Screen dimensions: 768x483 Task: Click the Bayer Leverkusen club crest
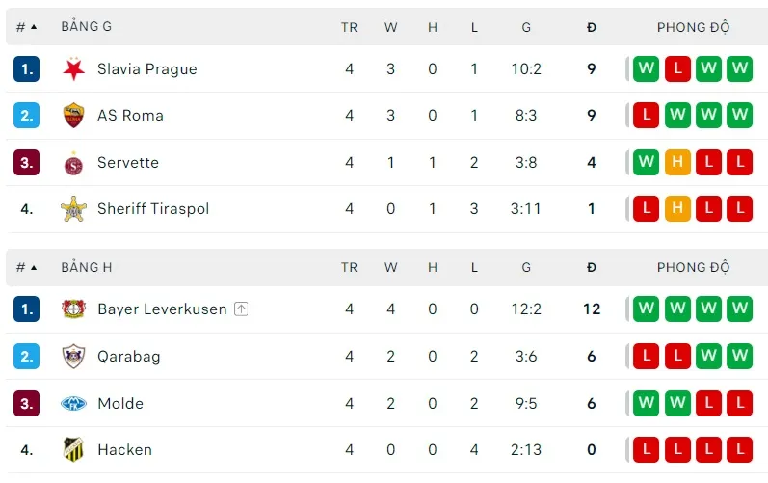coord(74,309)
